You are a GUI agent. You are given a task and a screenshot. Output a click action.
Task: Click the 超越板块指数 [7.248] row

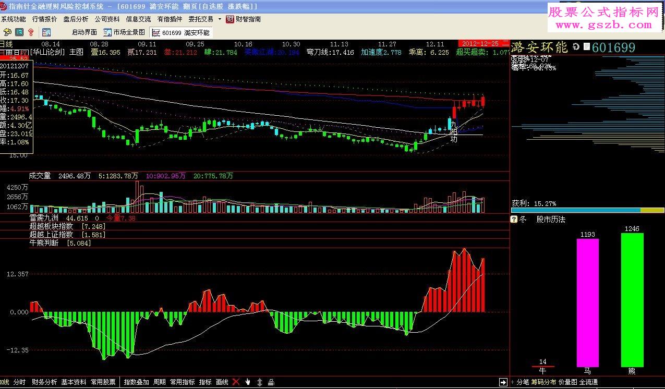coord(68,226)
